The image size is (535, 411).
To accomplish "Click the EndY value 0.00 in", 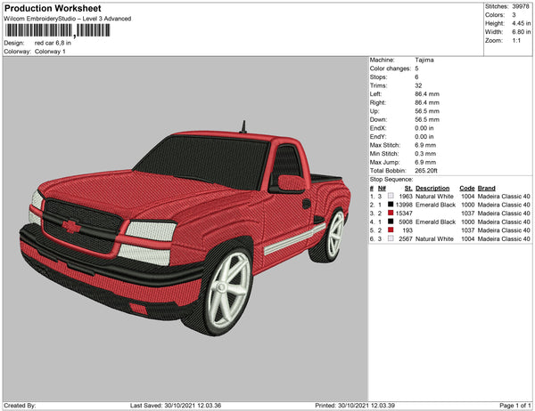I will tap(424, 136).
